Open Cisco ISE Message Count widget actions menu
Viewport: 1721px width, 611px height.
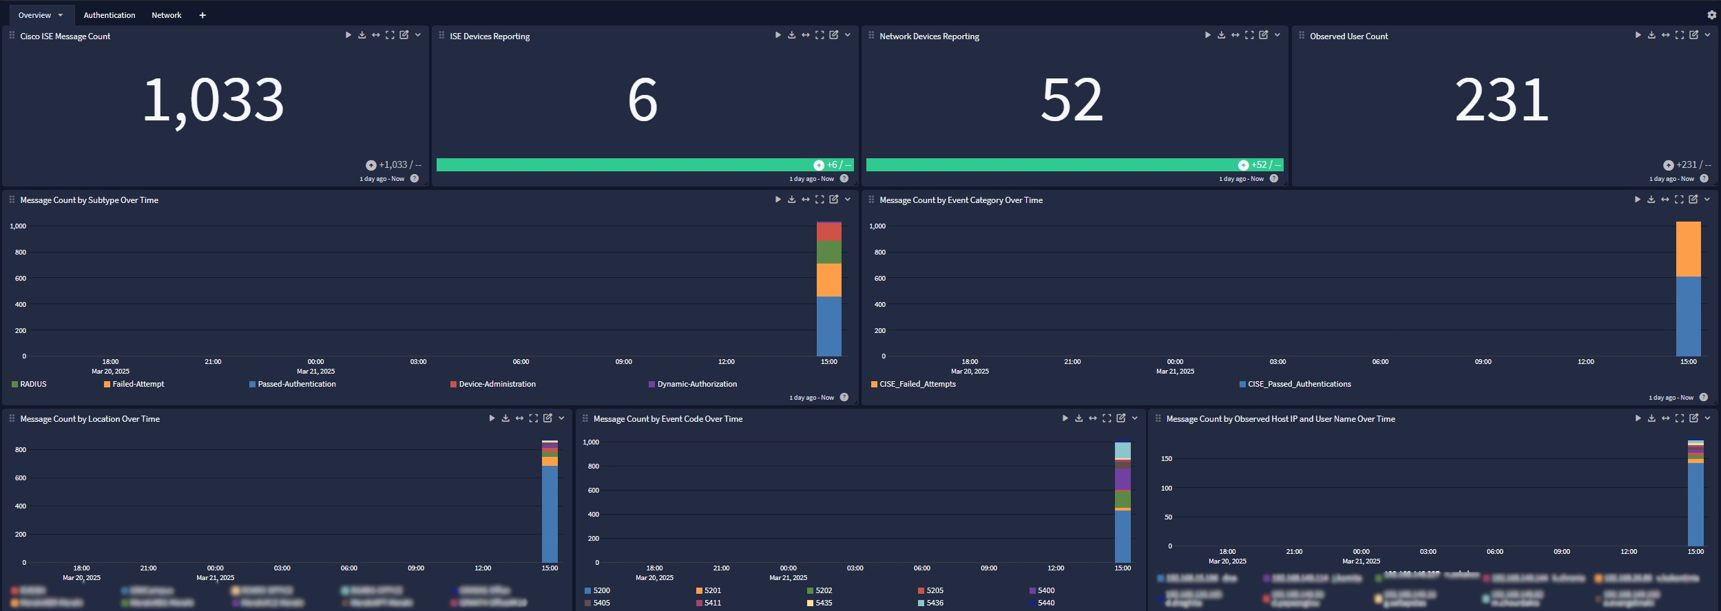[x=418, y=35]
